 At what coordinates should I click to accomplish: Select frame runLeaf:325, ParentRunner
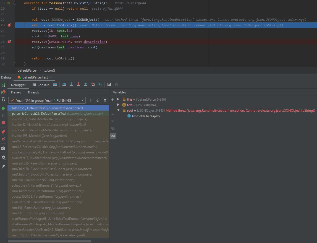pos(58,163)
